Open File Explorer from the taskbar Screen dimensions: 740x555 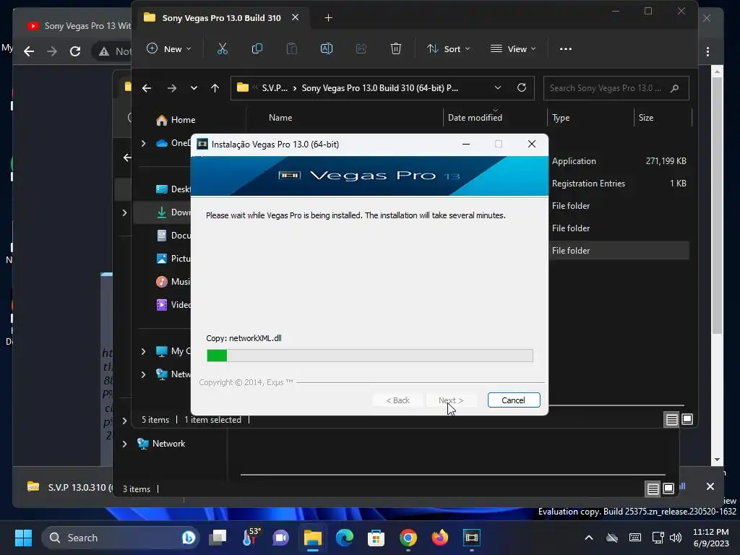pyautogui.click(x=312, y=538)
